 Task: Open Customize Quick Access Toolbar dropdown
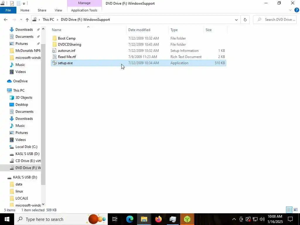click(x=24, y=4)
